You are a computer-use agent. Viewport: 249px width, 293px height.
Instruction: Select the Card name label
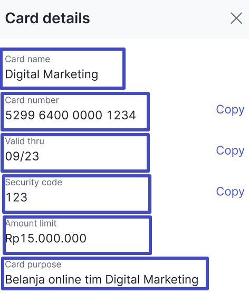click(27, 59)
